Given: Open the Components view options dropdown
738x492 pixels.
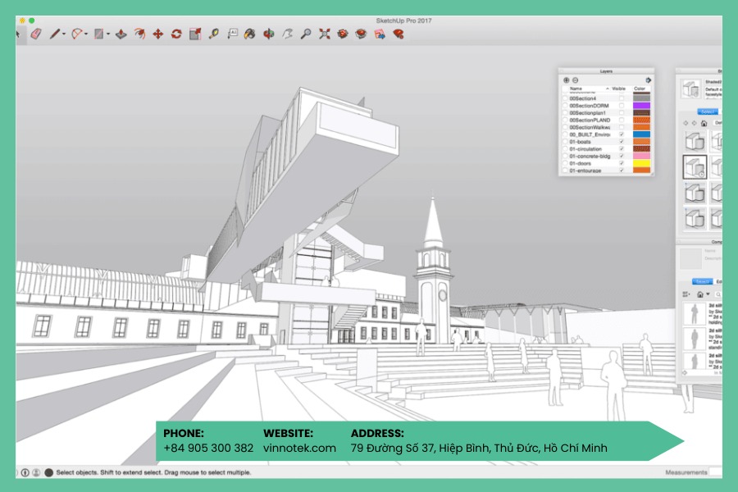Looking at the screenshot, I should coord(686,294).
